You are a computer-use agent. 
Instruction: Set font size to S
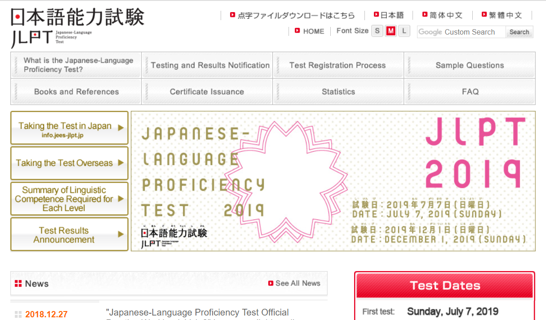(x=377, y=31)
